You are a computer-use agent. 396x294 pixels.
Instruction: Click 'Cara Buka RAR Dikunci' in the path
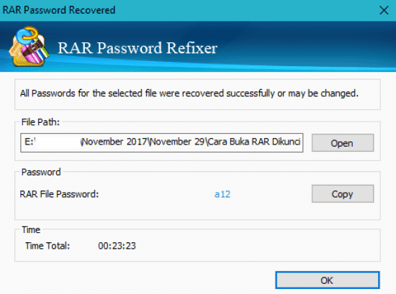[x=254, y=142]
